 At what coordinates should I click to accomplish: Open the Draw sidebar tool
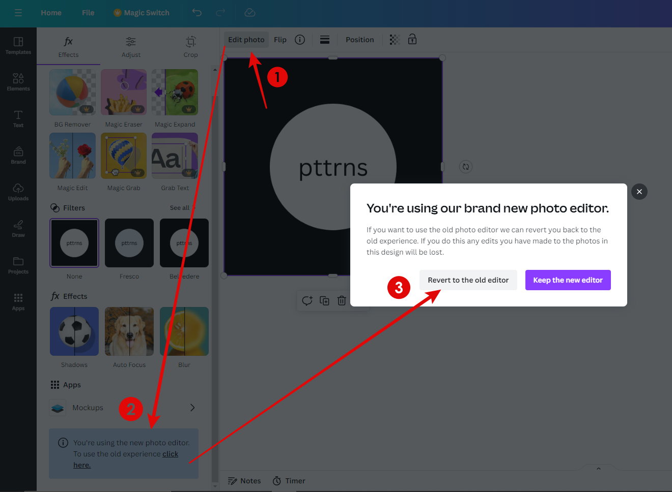point(18,229)
